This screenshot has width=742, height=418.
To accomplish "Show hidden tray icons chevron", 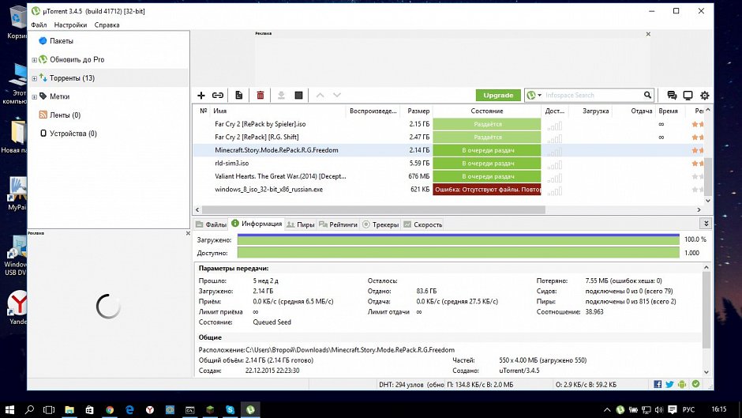I will [x=607, y=409].
